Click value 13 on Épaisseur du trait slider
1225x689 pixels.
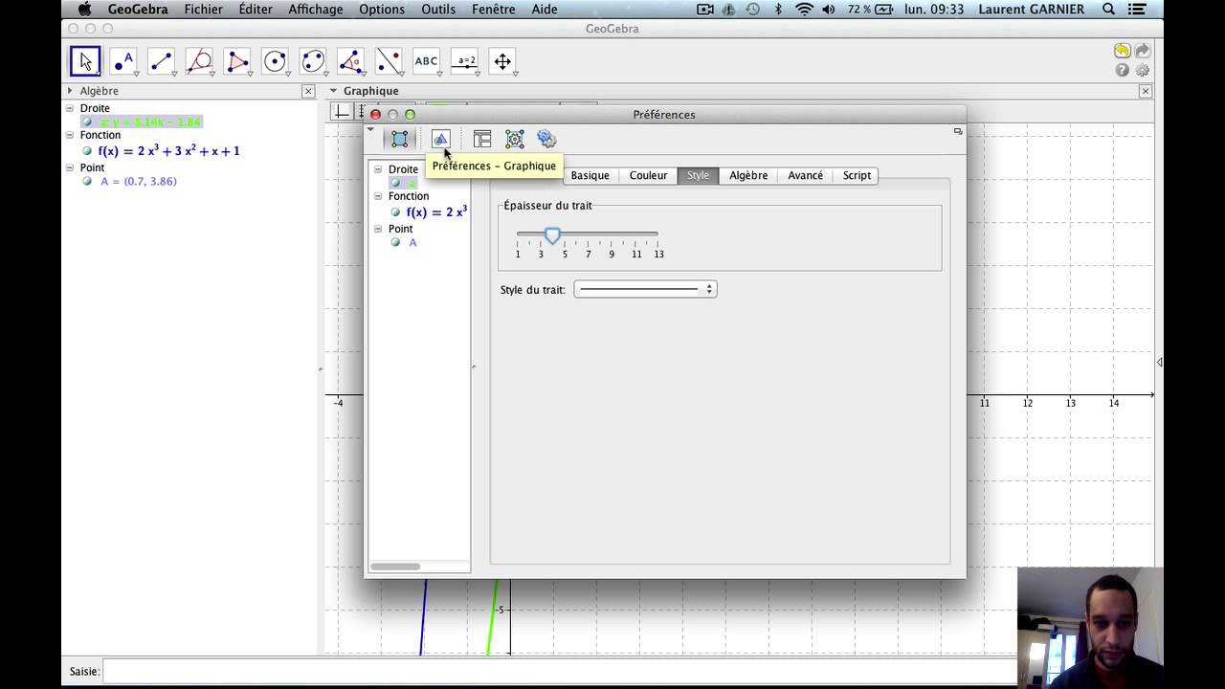(658, 254)
